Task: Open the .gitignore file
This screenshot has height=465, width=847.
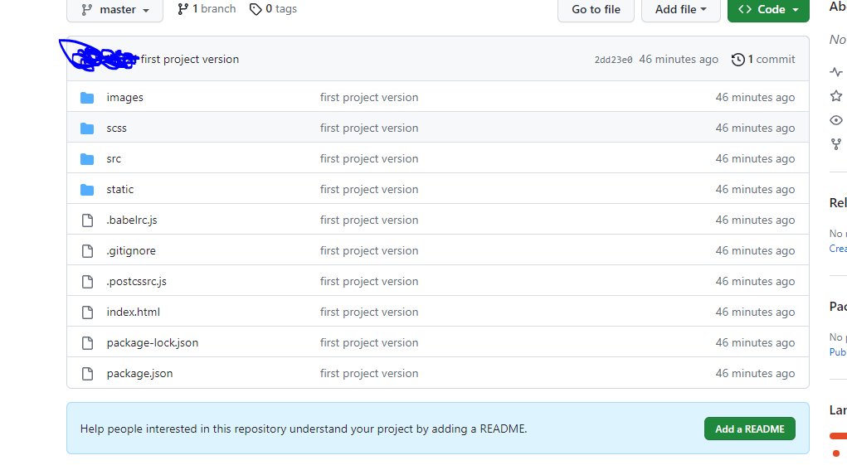Action: click(x=131, y=251)
